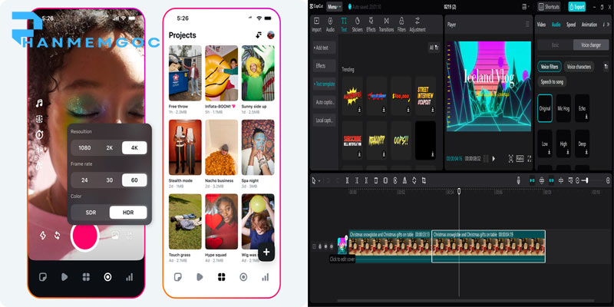The height and width of the screenshot is (307, 614).
Task: Tap the timer icon on camera screen
Action: (x=39, y=135)
